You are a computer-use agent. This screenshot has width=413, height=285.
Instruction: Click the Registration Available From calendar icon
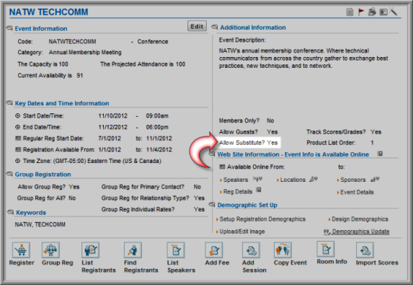[x=18, y=149]
